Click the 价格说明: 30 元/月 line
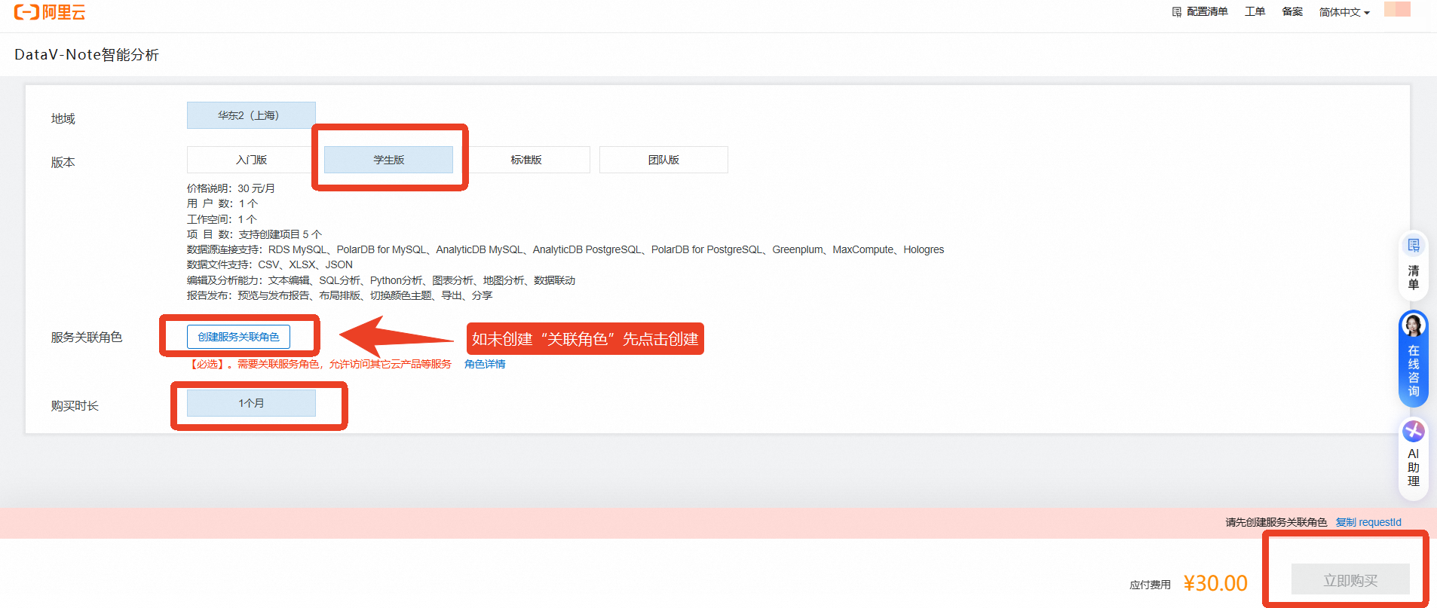This screenshot has height=608, width=1437. [x=231, y=188]
